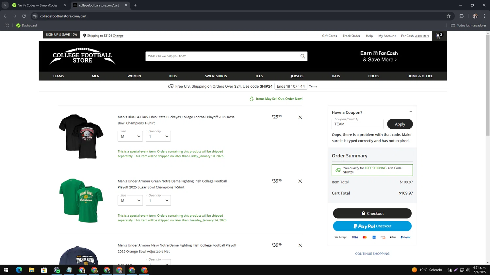This screenshot has height=275, width=490.
Task: Collapse the Have a Coupon section
Action: 411,112
